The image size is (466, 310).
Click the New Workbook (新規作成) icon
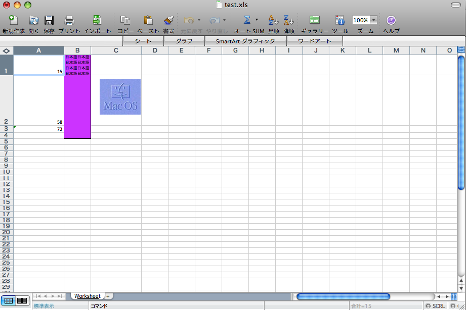[13, 21]
